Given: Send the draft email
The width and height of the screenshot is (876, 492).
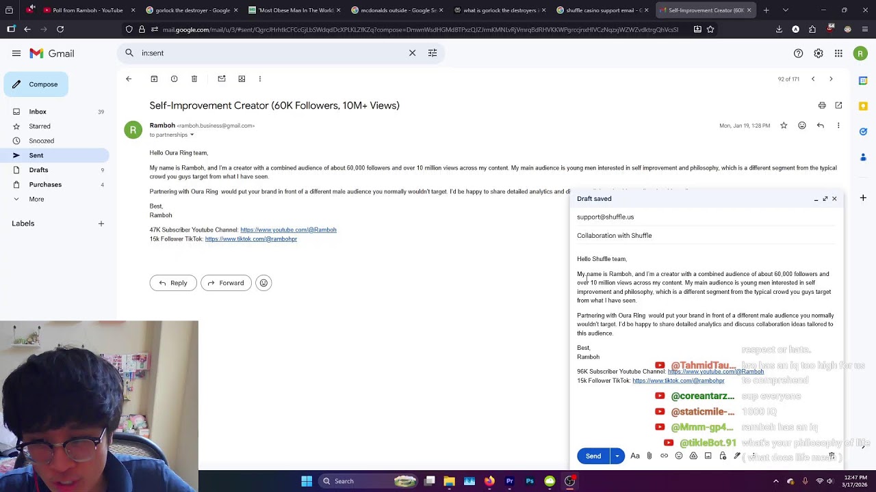Looking at the screenshot, I should [593, 456].
